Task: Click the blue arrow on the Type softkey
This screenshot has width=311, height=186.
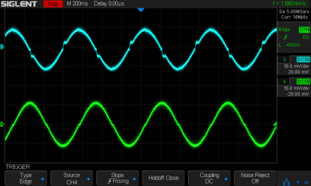Action: click(x=43, y=179)
